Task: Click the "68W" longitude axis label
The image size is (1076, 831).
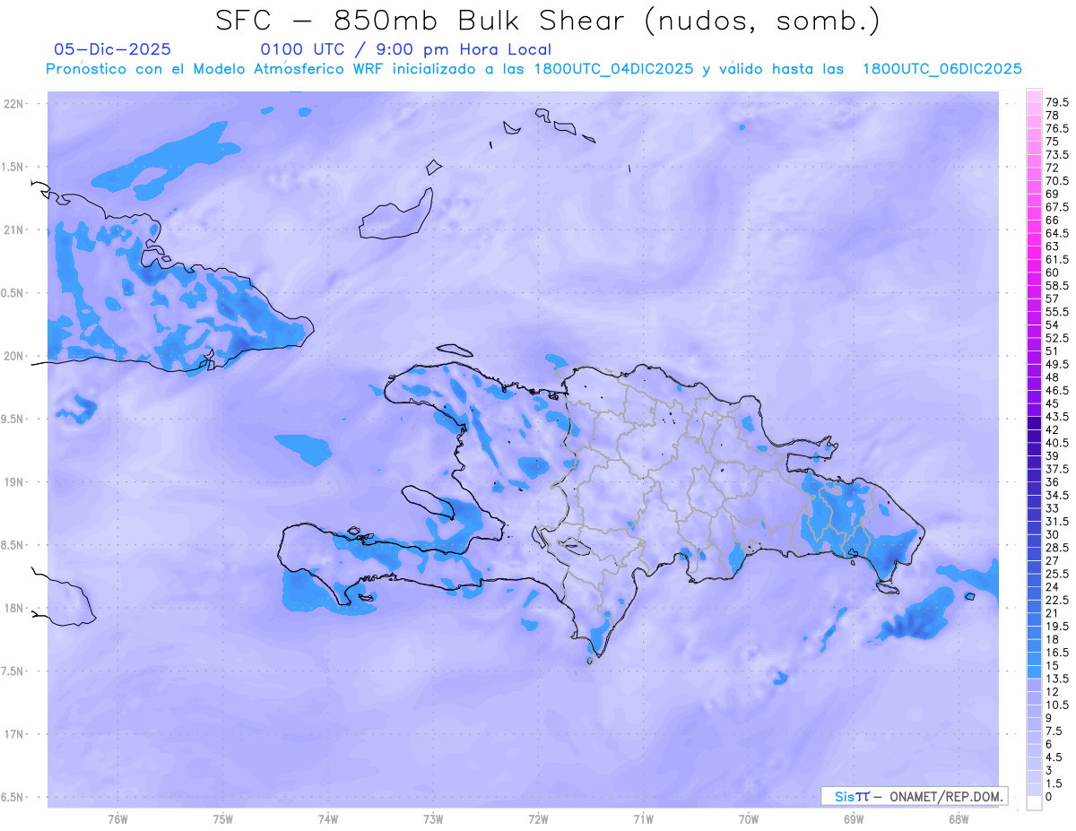Action: (959, 819)
